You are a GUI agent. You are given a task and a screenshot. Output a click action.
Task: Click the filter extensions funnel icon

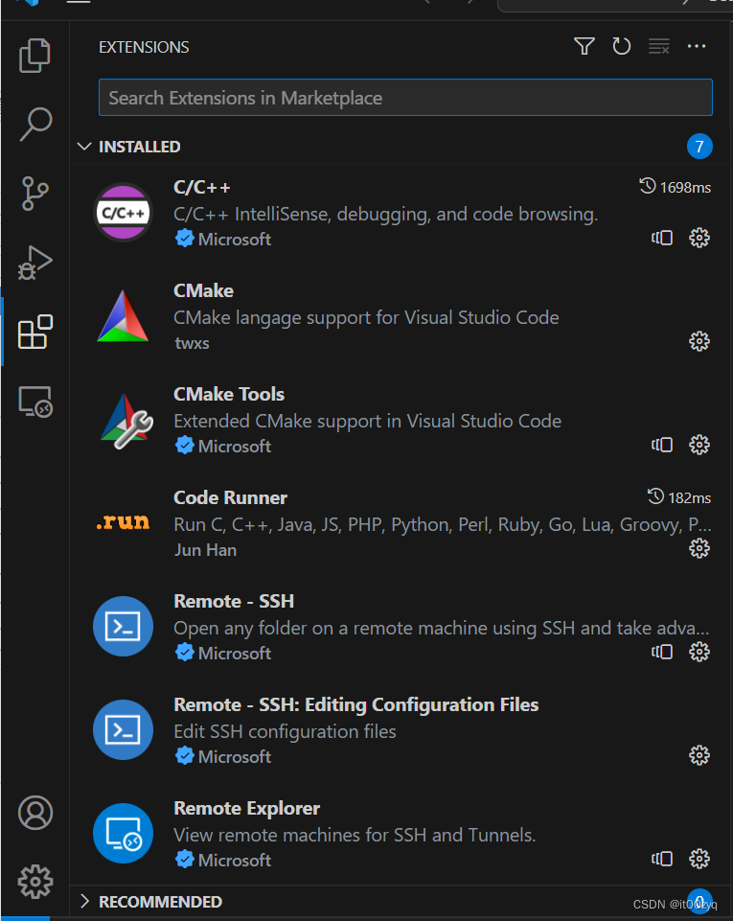(584, 46)
